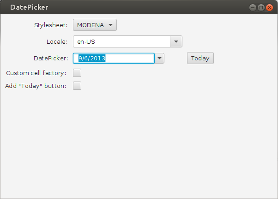Click the "Locale:" label
The image size is (278, 199).
click(57, 41)
